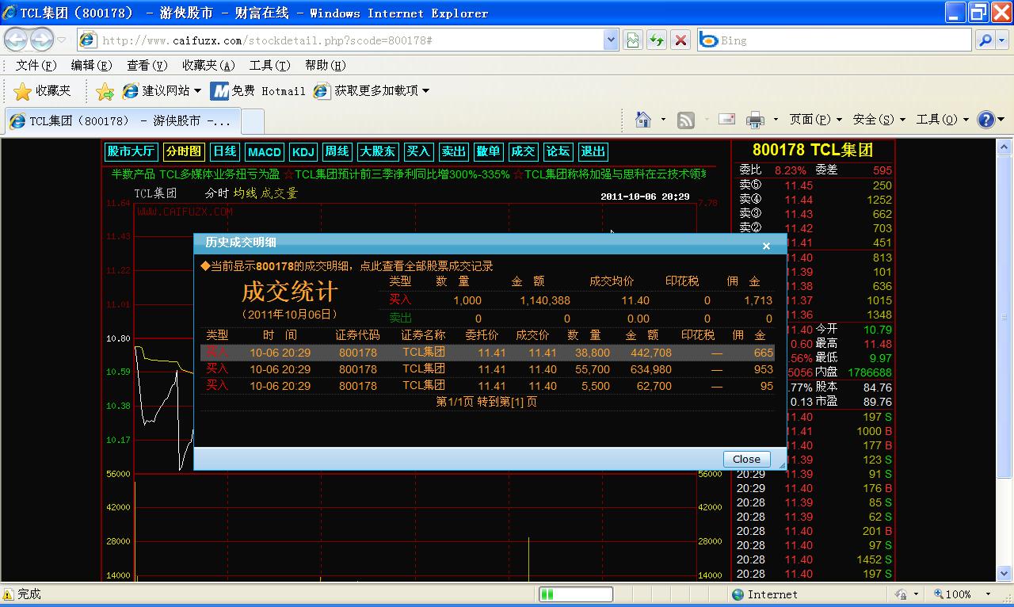Open the 查看(V) menu

point(147,66)
